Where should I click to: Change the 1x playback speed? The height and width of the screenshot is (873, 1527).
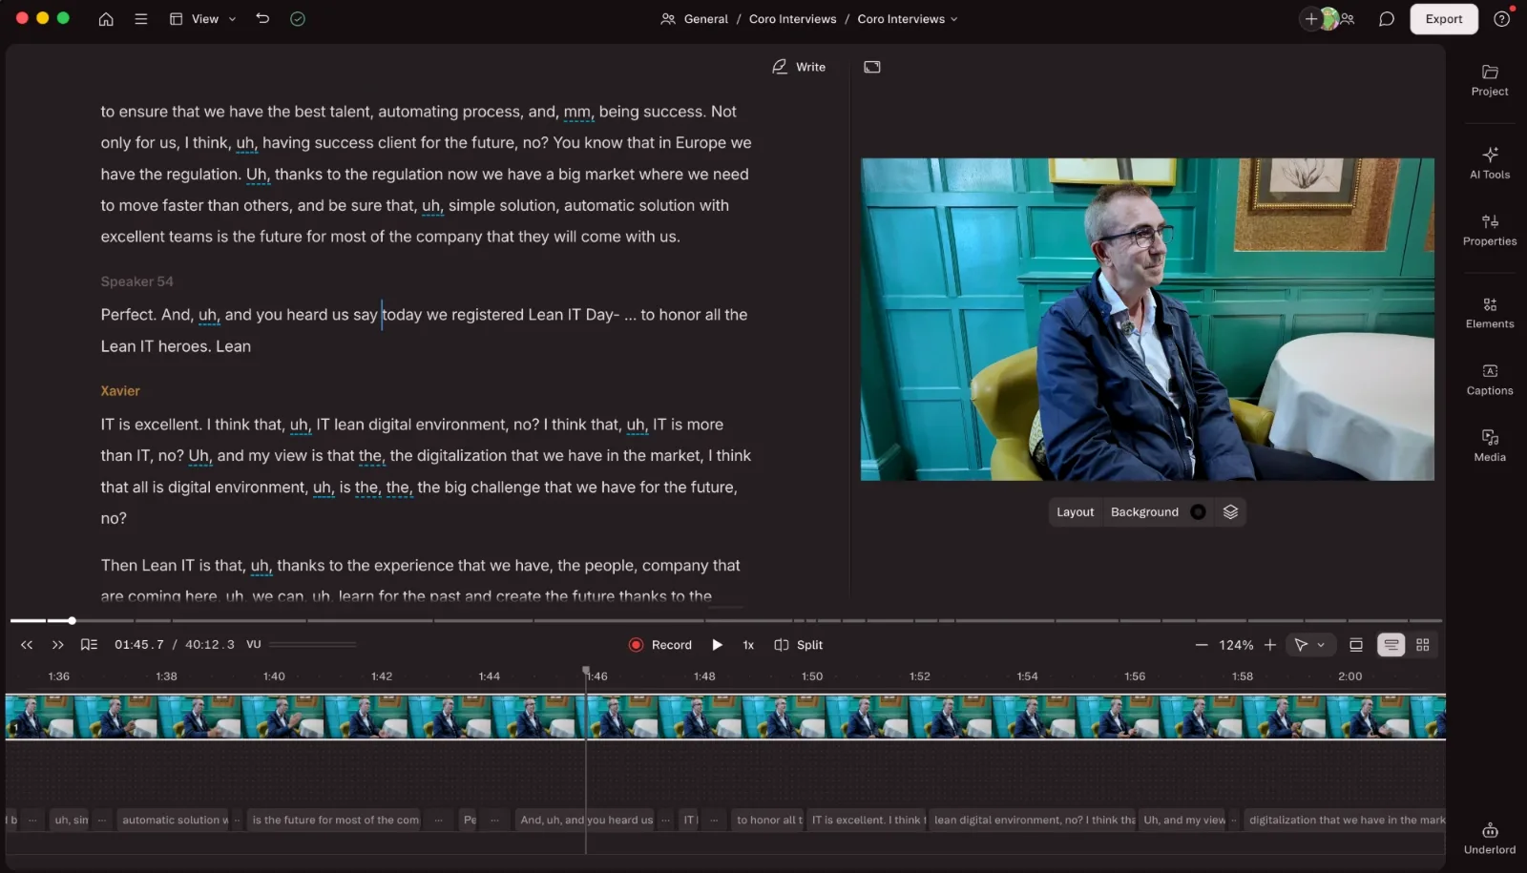point(748,645)
